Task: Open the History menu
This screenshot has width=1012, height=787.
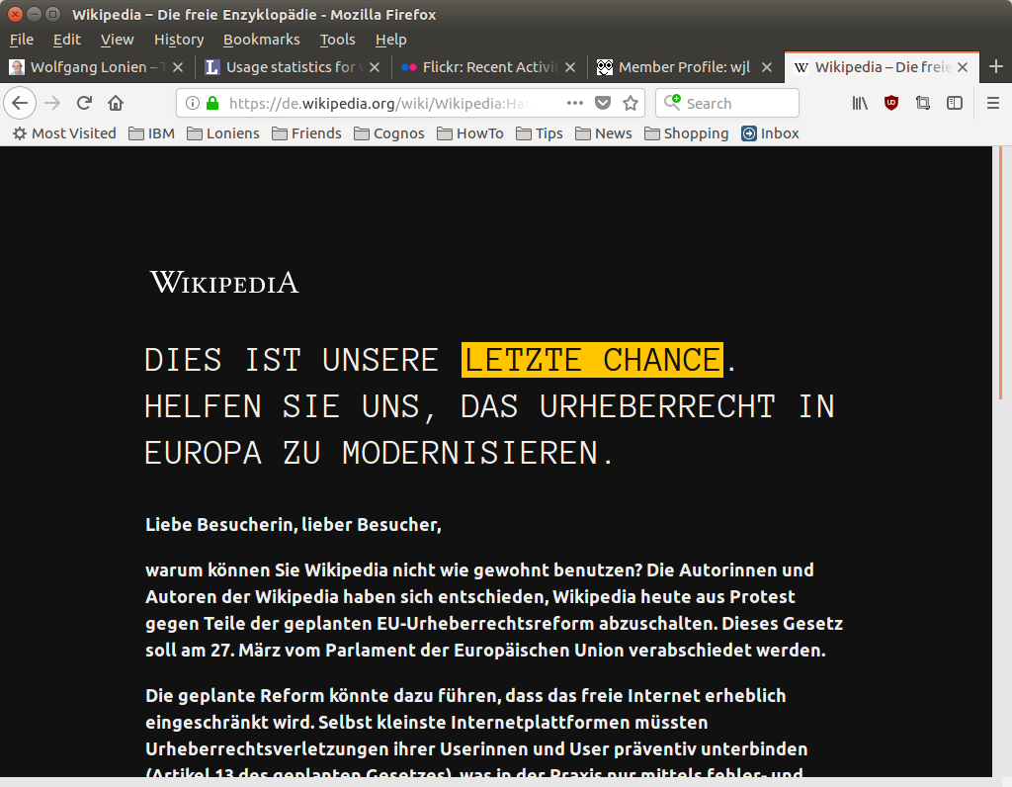Action: [x=179, y=40]
